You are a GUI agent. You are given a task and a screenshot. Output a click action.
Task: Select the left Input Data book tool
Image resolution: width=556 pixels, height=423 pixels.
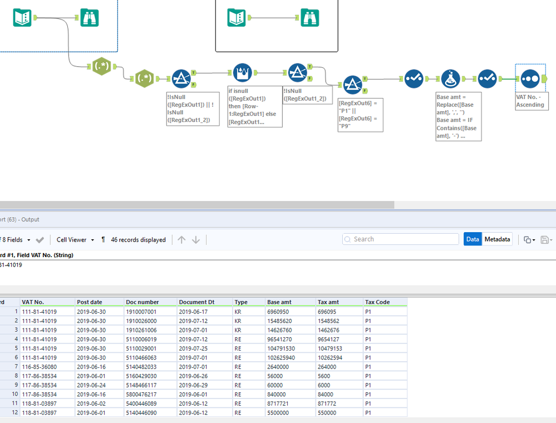click(22, 17)
